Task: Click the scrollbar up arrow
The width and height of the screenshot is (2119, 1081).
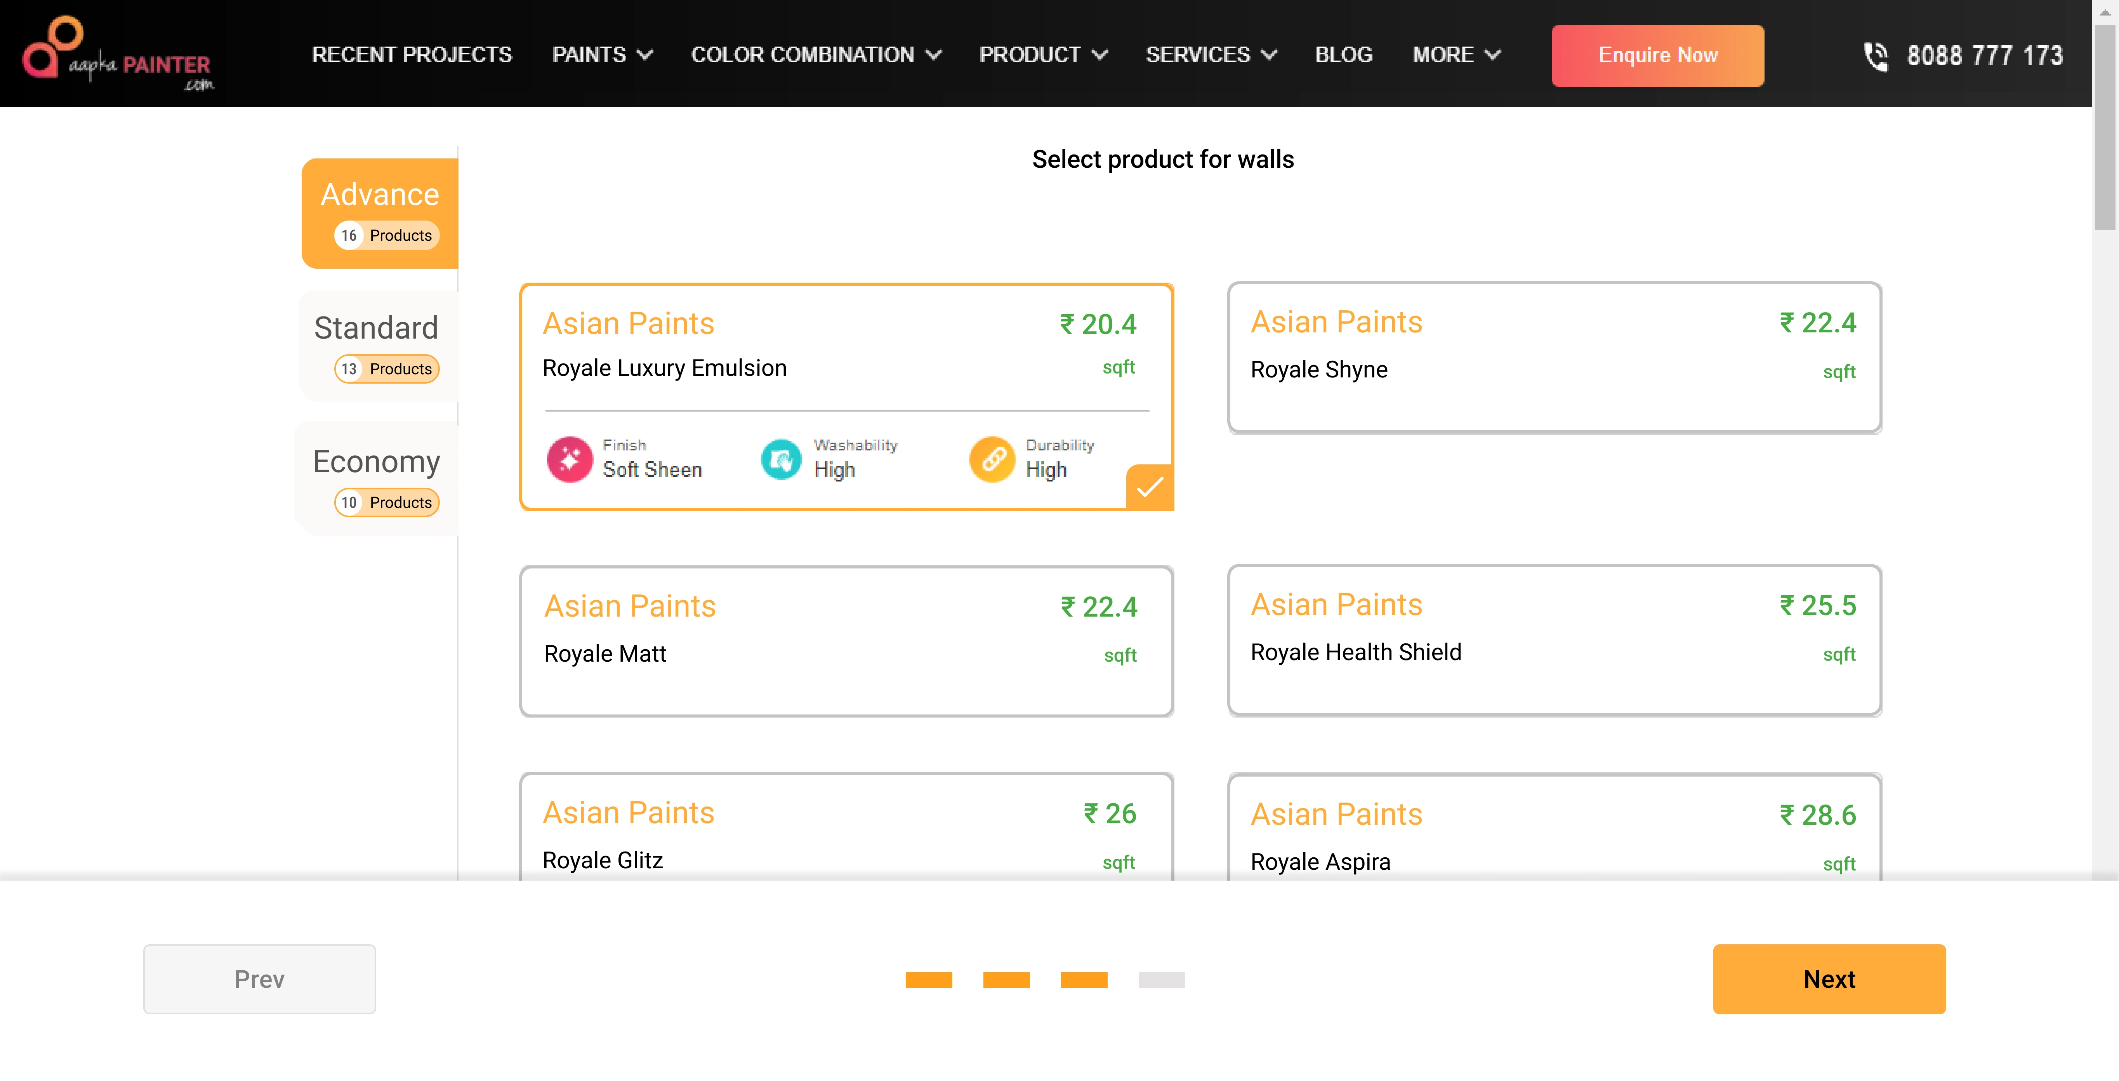Action: pos(2105,12)
